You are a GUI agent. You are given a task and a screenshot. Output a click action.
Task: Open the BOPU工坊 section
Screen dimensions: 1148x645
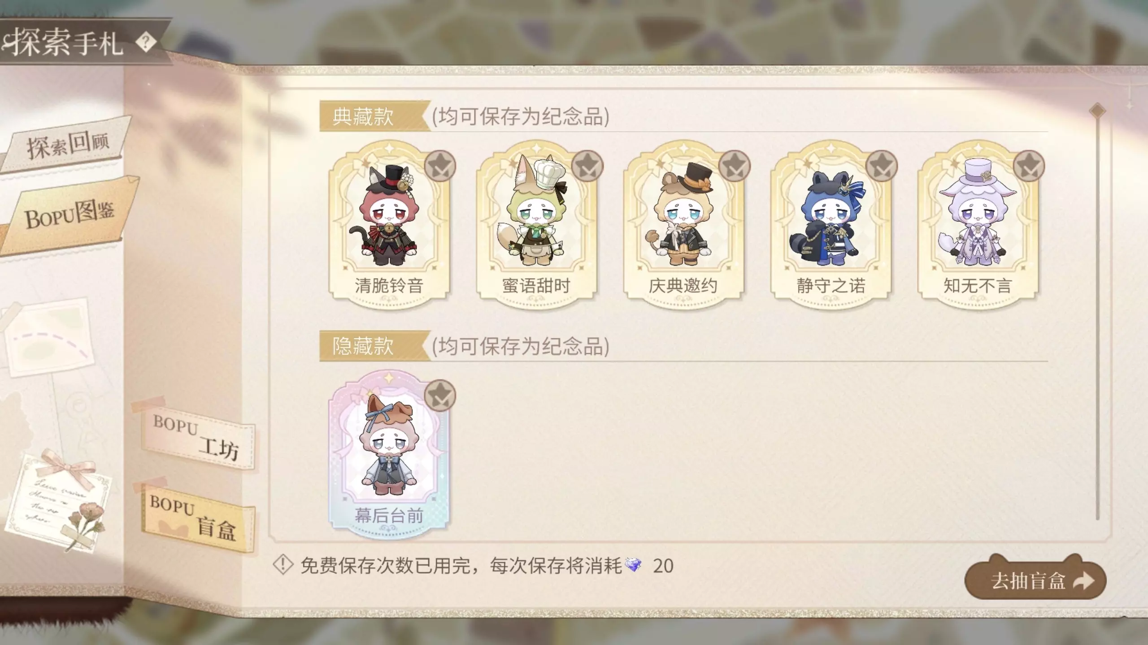click(196, 437)
